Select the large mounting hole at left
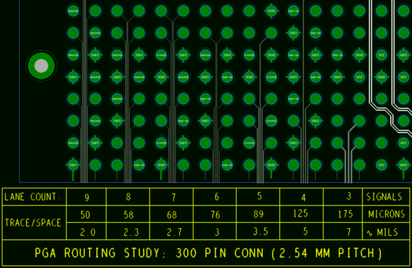The image size is (412, 268). point(41,66)
